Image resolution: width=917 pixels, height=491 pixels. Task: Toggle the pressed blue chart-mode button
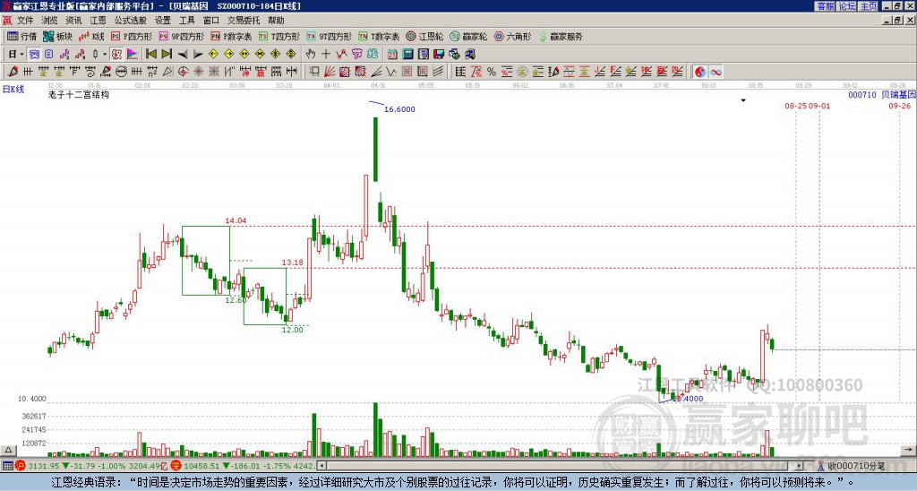(35, 54)
